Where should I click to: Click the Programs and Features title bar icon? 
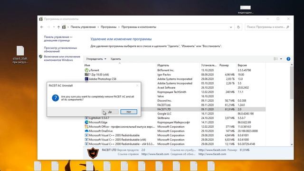[x=41, y=19]
